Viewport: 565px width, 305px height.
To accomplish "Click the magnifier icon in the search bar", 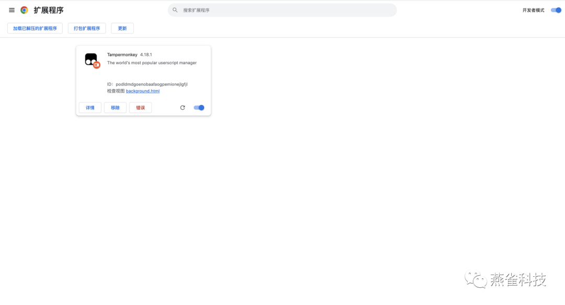I will (174, 10).
